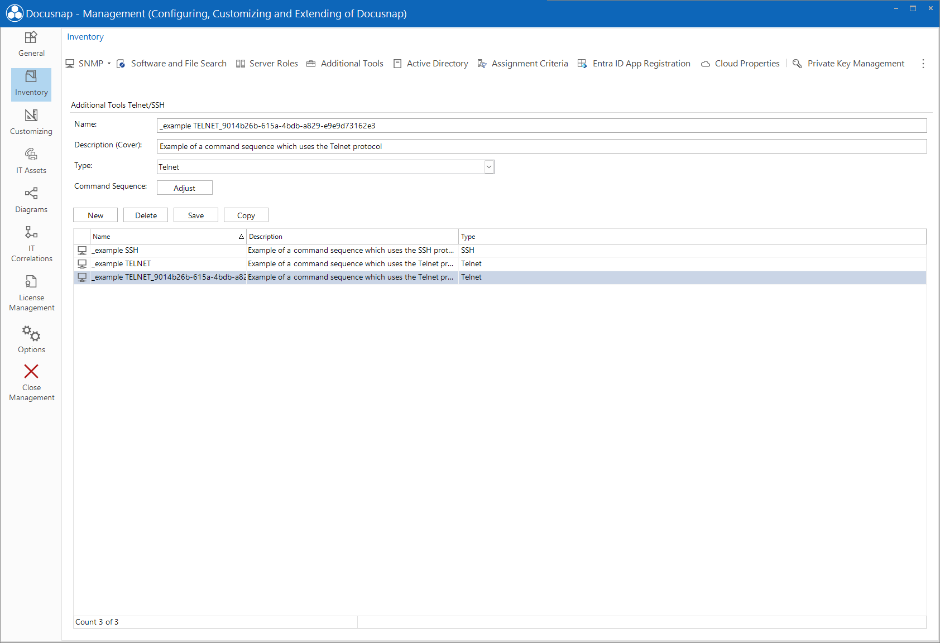This screenshot has height=643, width=940.
Task: Open the Diagrams sidebar icon
Action: [31, 193]
